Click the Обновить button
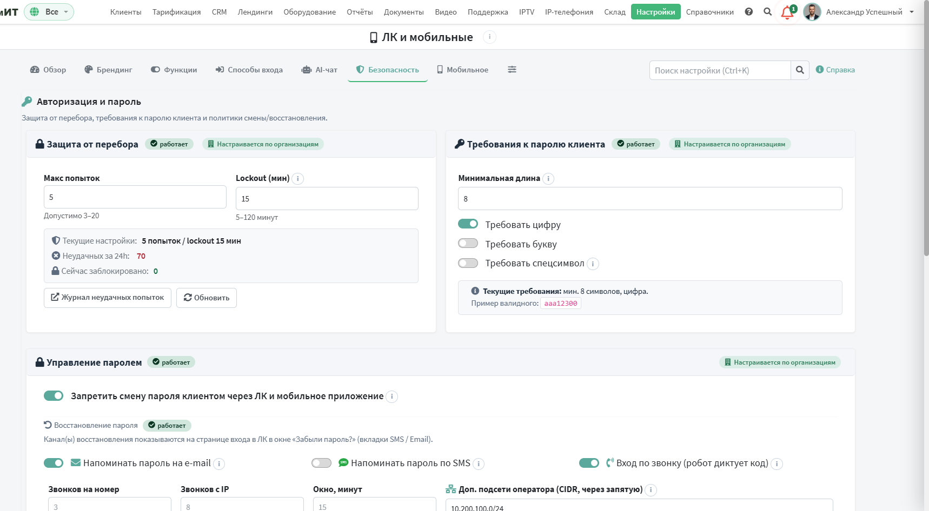Viewport: 929px width, 511px height. pyautogui.click(x=207, y=298)
